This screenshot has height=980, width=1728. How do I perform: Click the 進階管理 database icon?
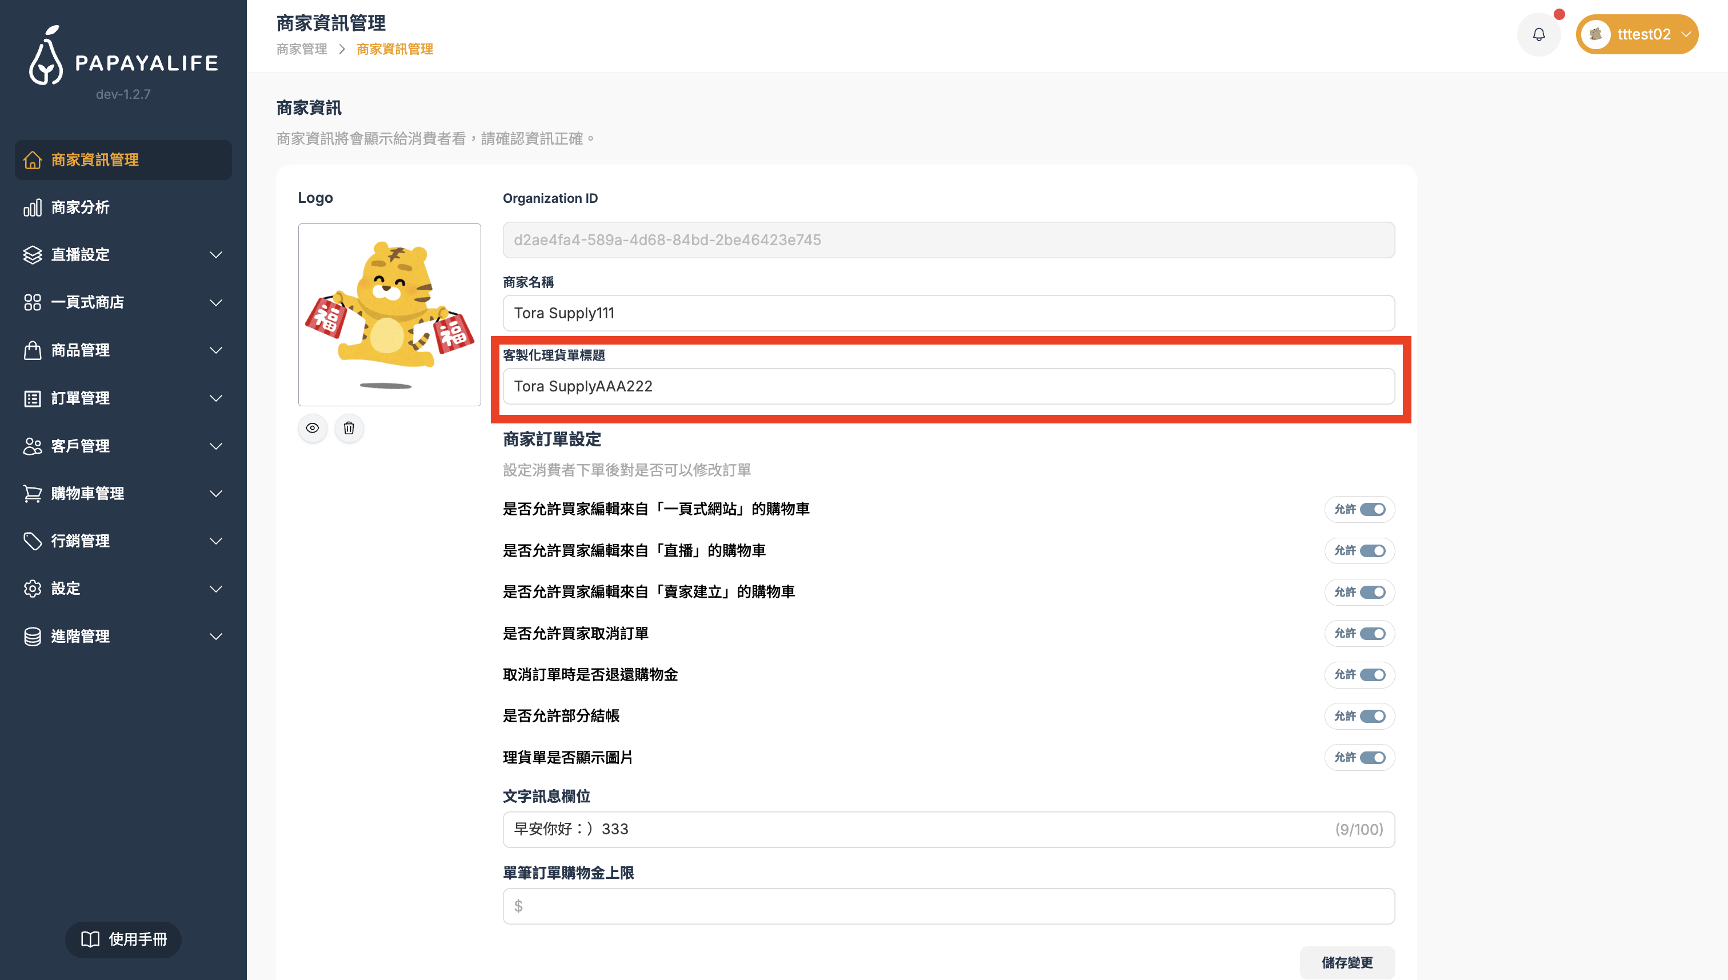click(33, 636)
